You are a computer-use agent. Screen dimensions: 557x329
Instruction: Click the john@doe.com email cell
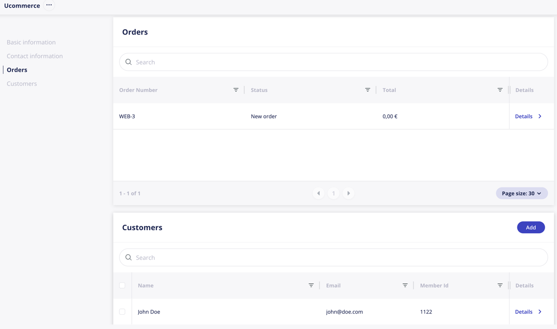click(x=344, y=312)
